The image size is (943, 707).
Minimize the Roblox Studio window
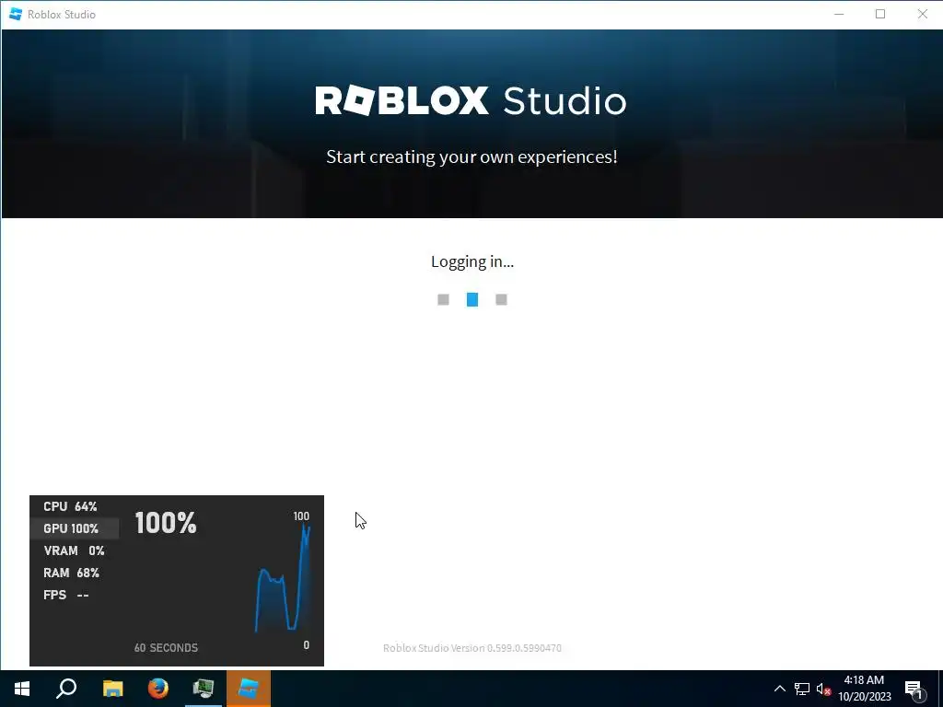pos(839,14)
